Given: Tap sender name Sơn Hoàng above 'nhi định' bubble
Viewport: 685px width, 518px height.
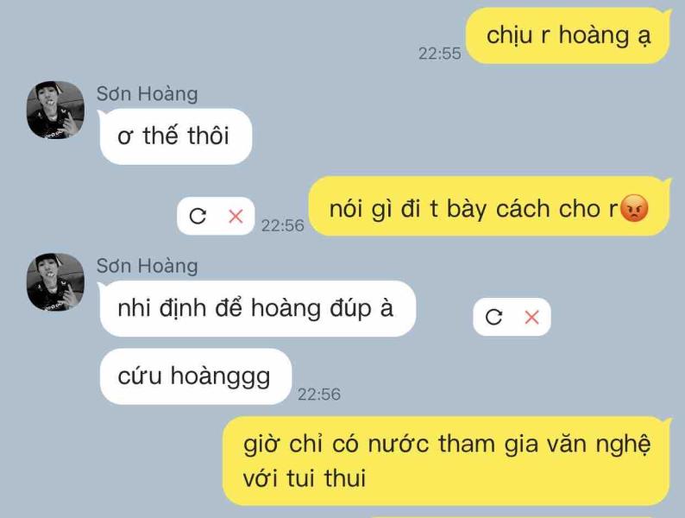Looking at the screenshot, I should click(148, 266).
